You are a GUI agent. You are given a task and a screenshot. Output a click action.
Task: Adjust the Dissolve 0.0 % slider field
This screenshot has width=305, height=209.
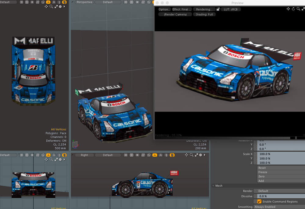pyautogui.click(x=281, y=196)
